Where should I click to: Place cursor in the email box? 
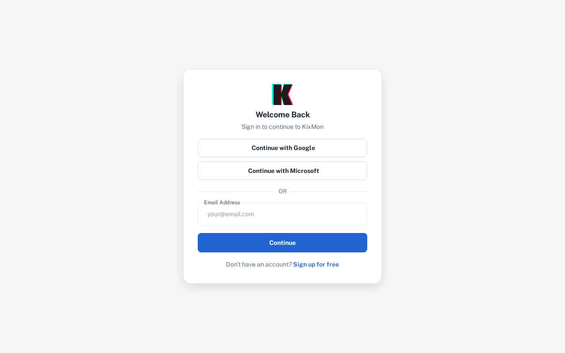282,214
